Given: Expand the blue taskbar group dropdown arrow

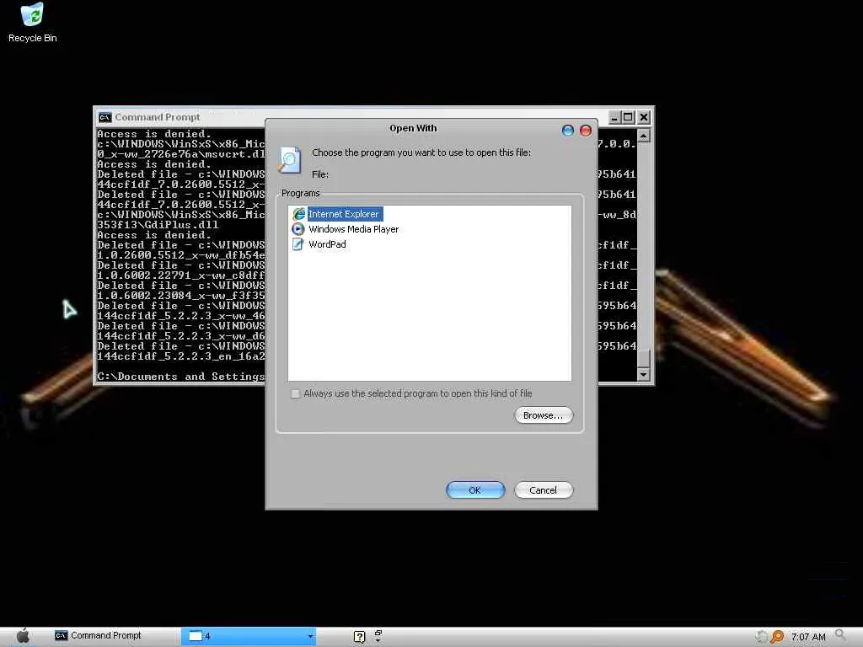Looking at the screenshot, I should click(x=310, y=637).
